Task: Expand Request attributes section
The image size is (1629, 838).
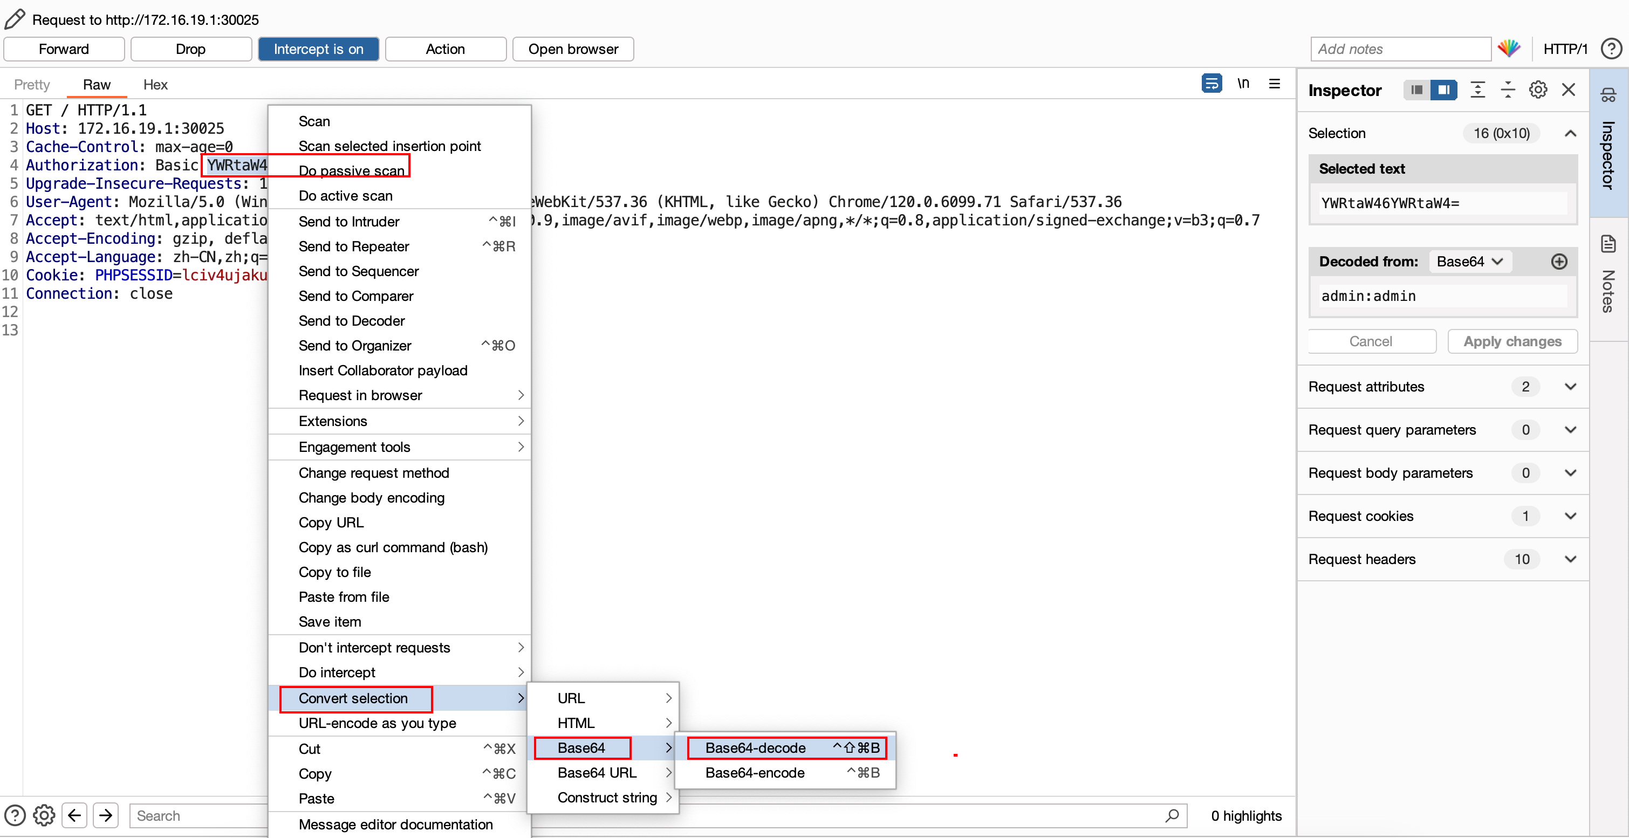Action: pos(1443,387)
